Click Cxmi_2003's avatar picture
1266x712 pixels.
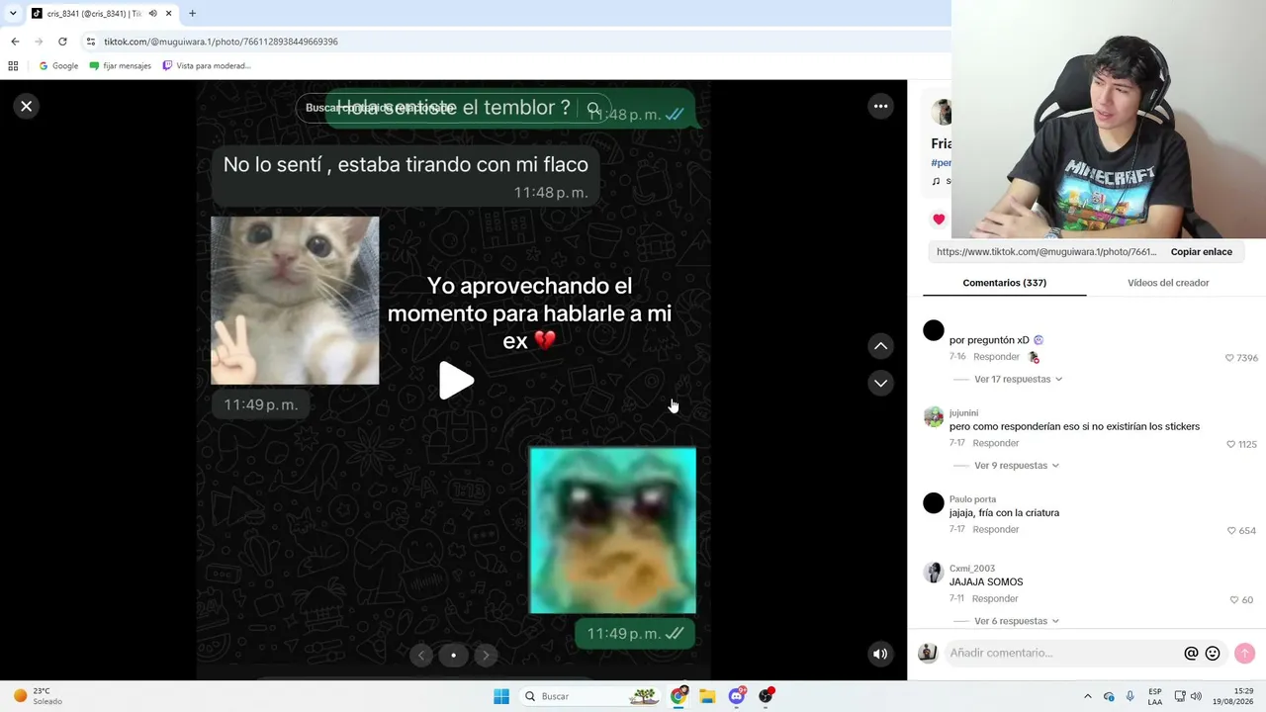[x=934, y=573]
